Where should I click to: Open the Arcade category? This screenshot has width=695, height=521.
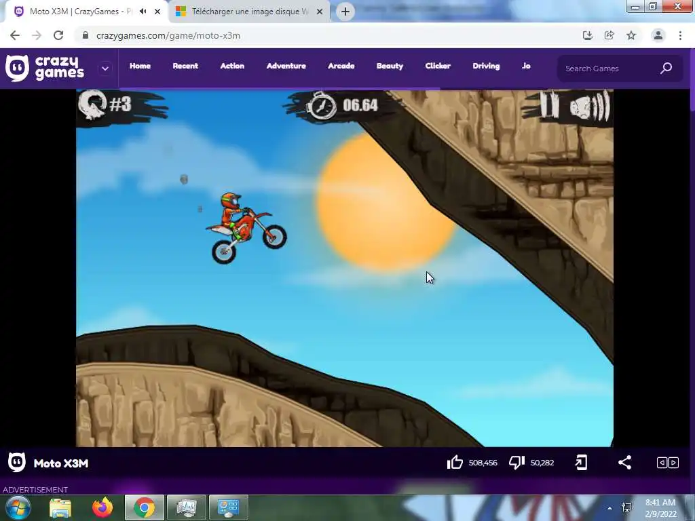[x=341, y=66]
